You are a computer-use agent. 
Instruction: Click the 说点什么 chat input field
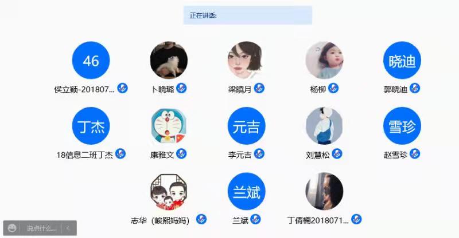tap(41, 228)
